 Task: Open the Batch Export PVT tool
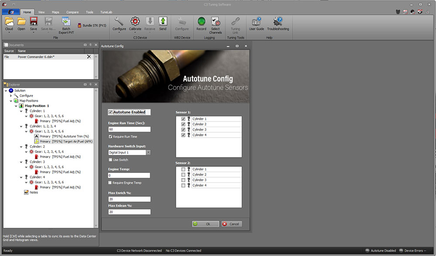[66, 21]
